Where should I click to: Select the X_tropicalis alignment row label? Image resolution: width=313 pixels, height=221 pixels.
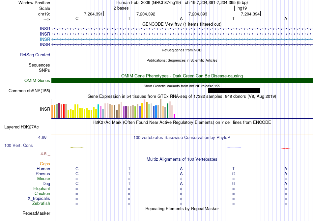(x=39, y=199)
